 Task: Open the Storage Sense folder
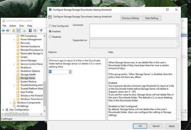point(28,78)
